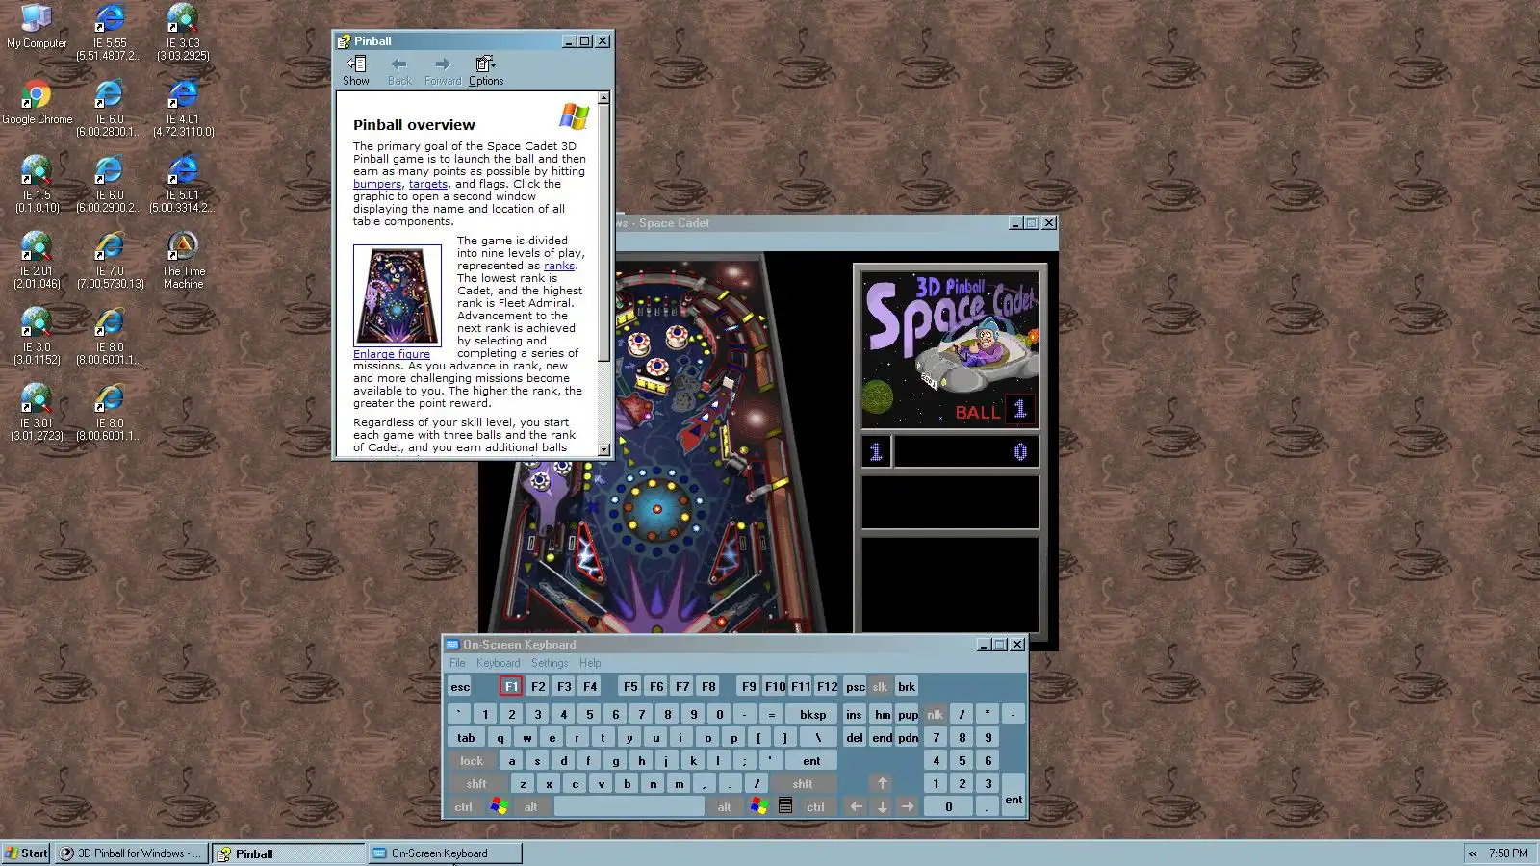
Task: Select the IE 3.03 desktop icon
Action: pyautogui.click(x=183, y=32)
